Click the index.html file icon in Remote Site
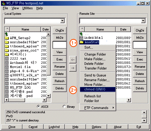Viewport: 151px width, 131px height. (x=81, y=38)
